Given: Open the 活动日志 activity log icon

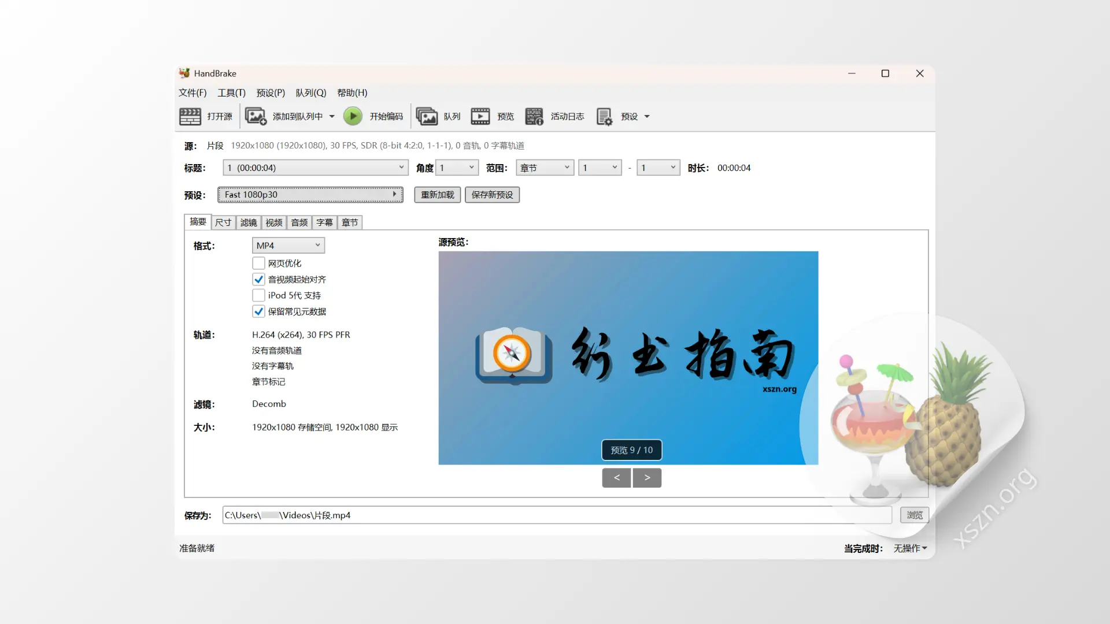Looking at the screenshot, I should (534, 116).
